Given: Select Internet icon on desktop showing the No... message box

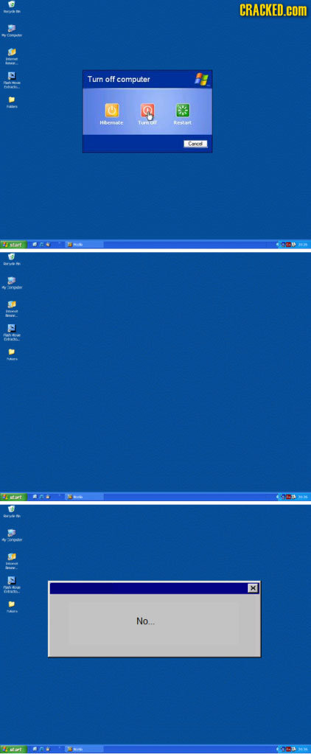Looking at the screenshot, I should pos(10,561).
